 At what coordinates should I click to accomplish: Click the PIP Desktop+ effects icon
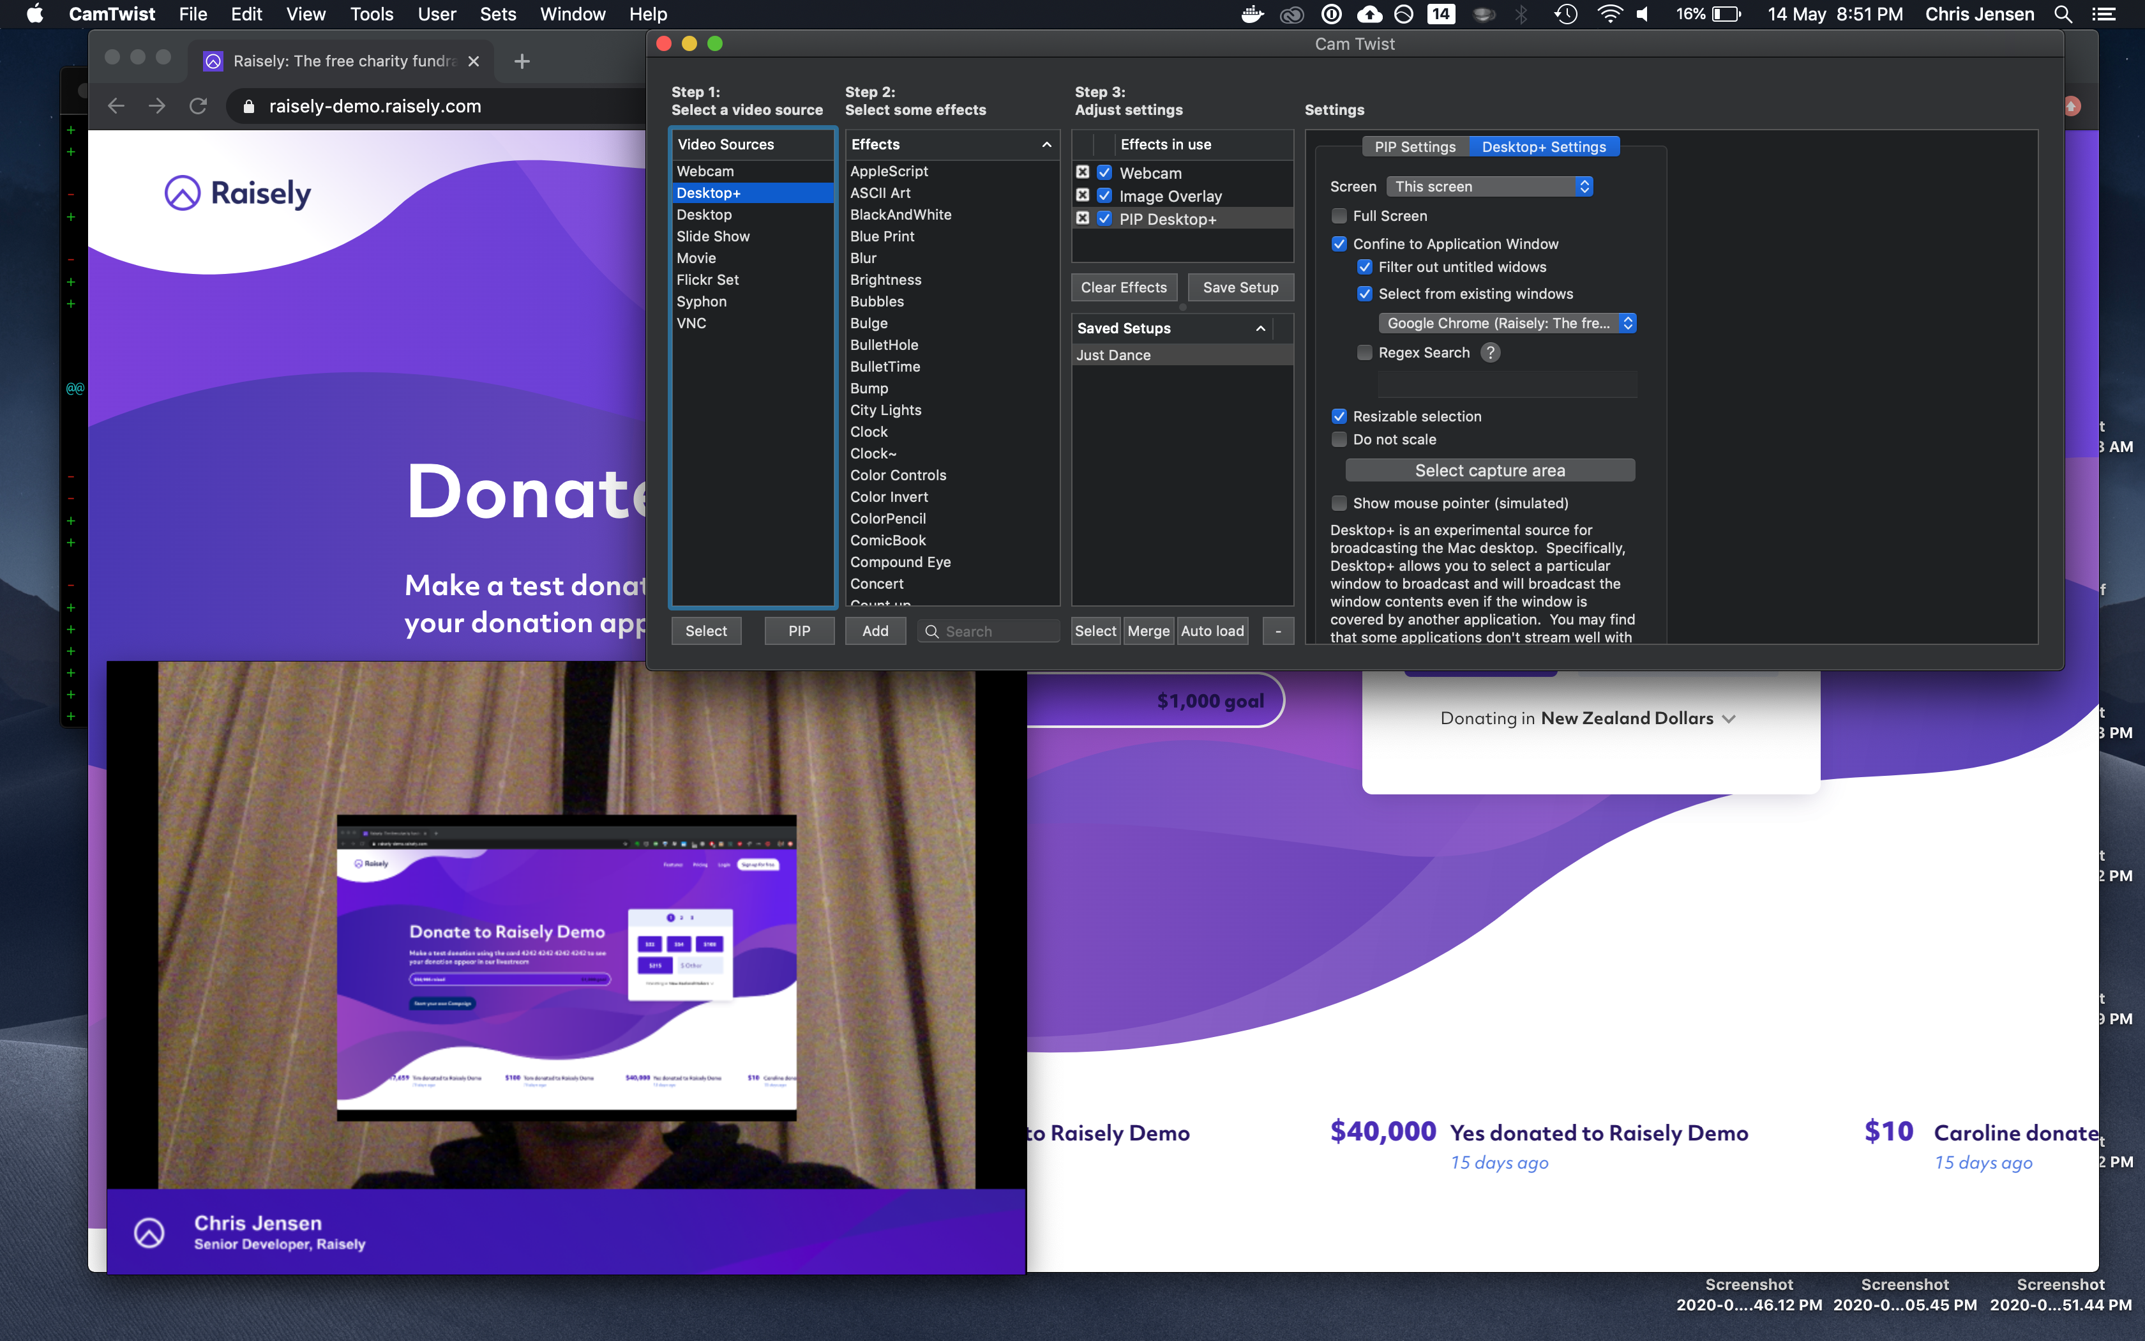[x=1083, y=218]
